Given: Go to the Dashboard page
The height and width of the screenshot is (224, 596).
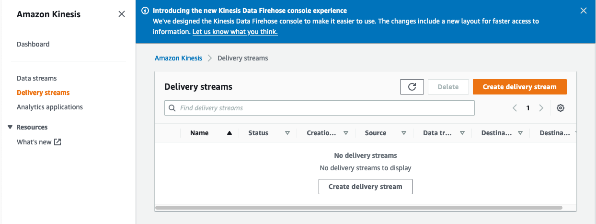Looking at the screenshot, I should 33,44.
